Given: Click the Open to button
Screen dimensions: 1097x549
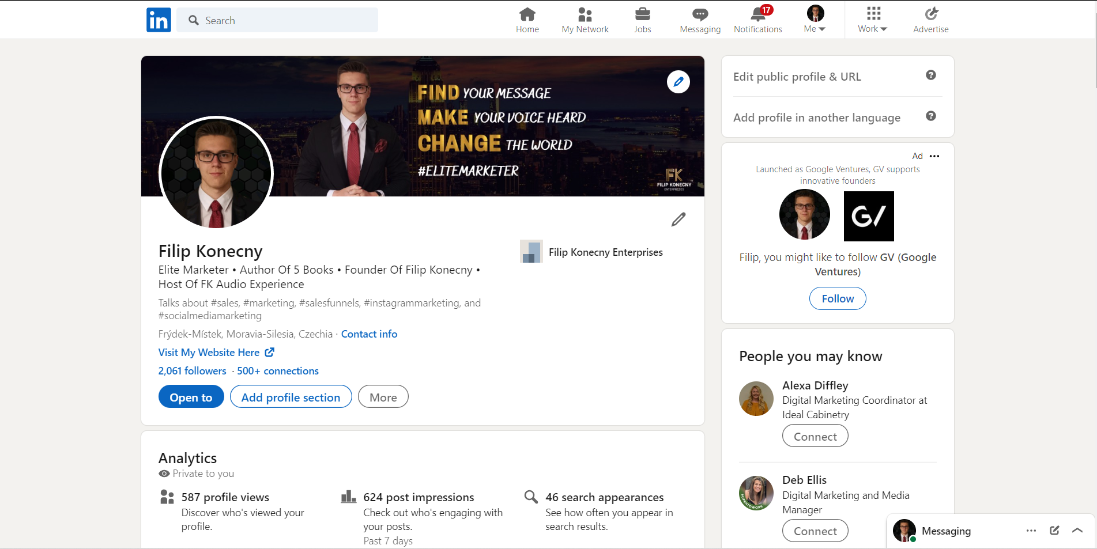Looking at the screenshot, I should pos(191,396).
